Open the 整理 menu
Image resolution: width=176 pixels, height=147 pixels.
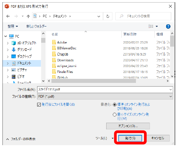13,26
